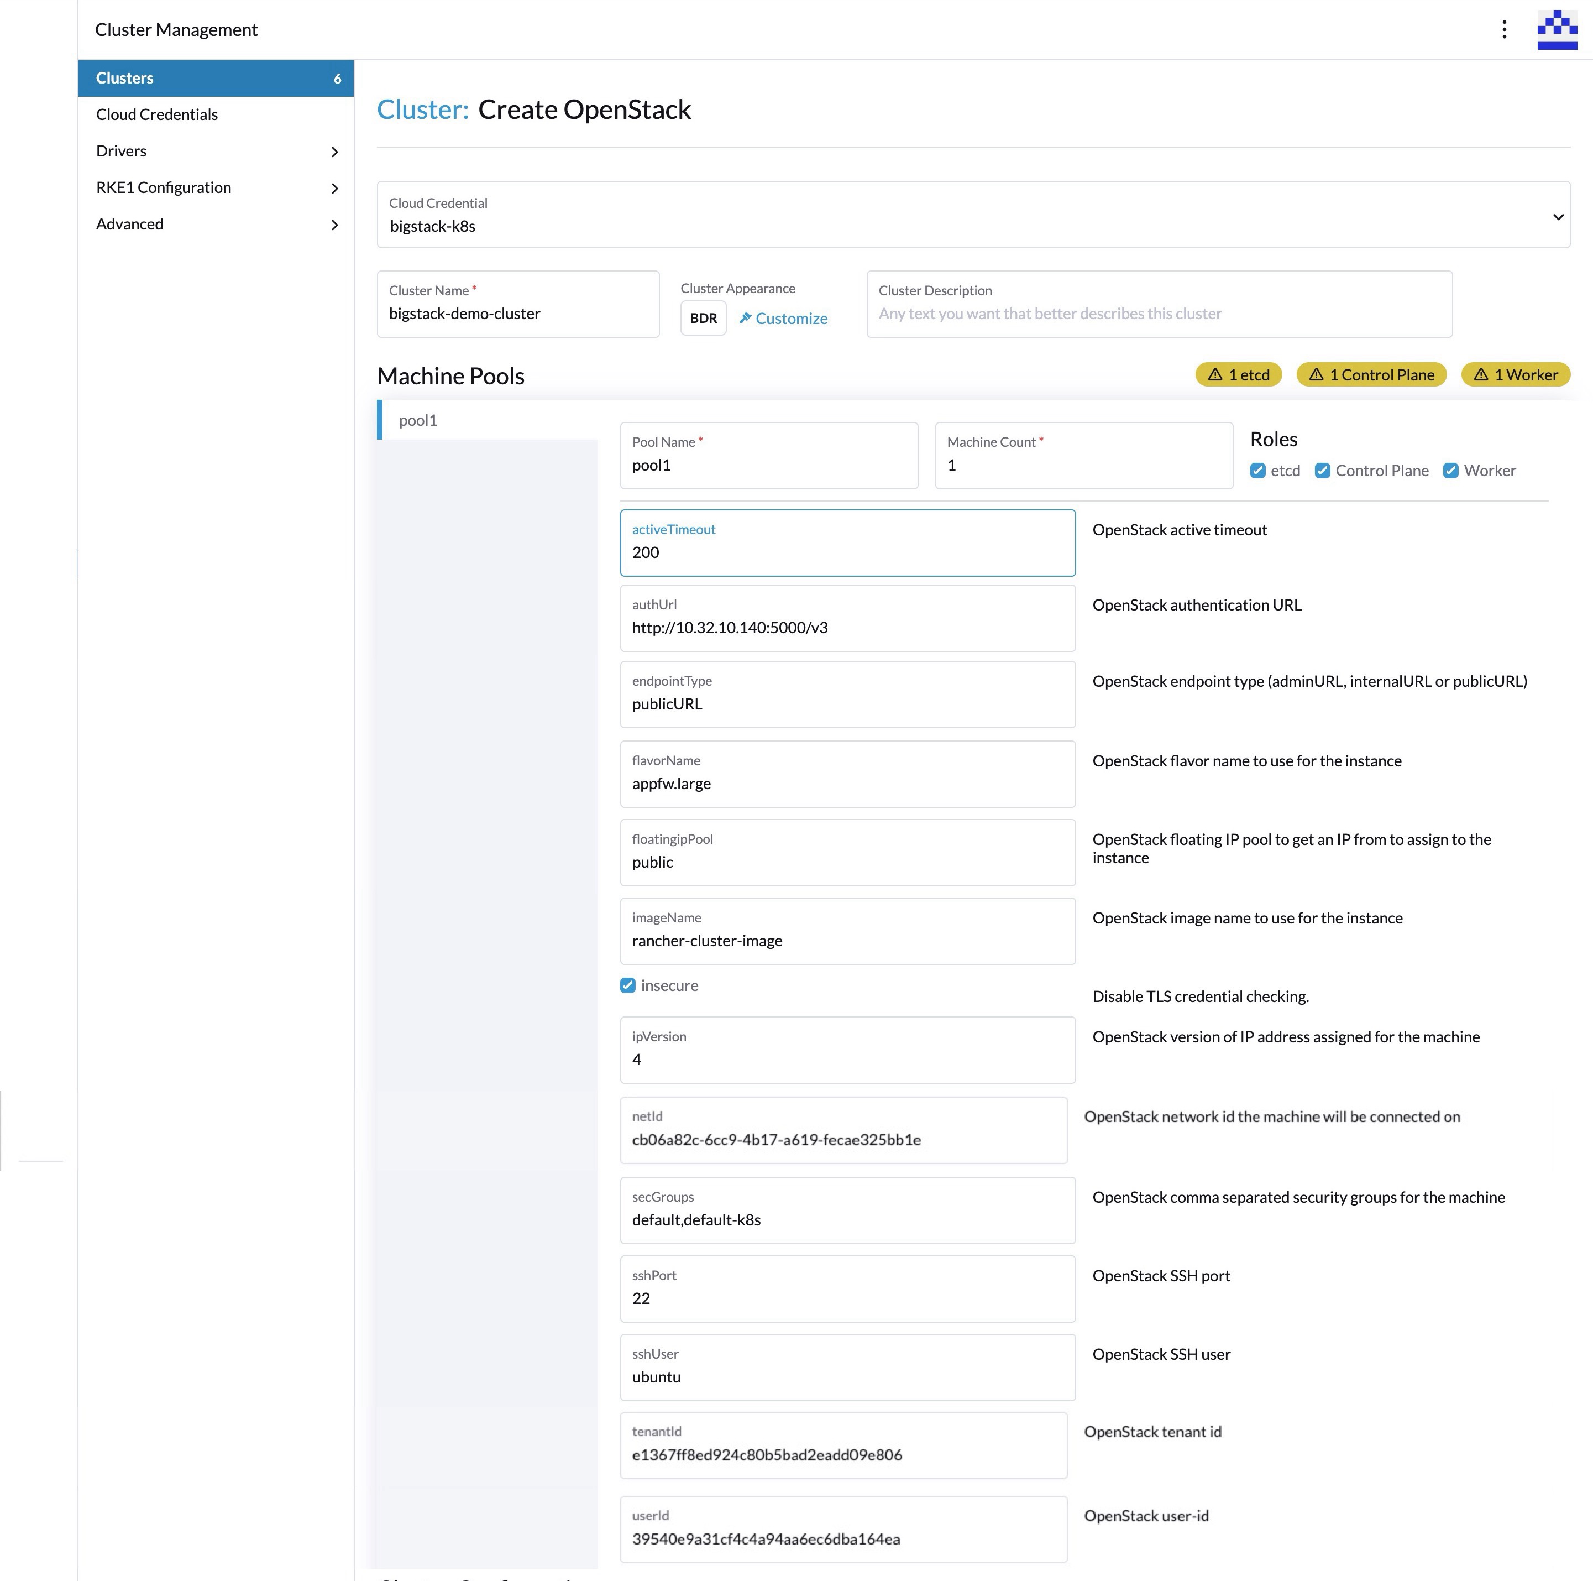The height and width of the screenshot is (1581, 1593).
Task: Click the floatingipPool input field
Action: (x=847, y=852)
